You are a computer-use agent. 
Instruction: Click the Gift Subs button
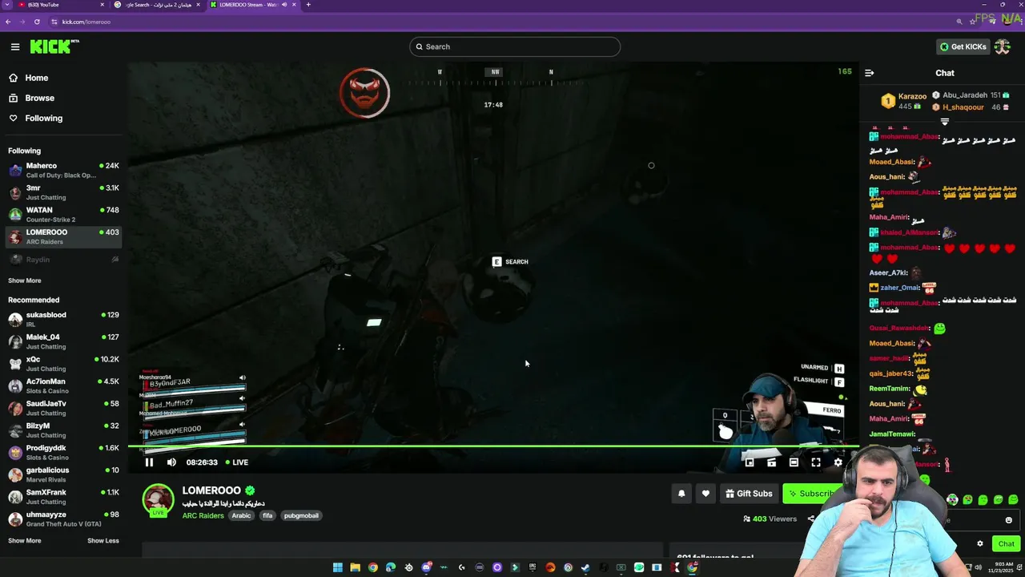(x=749, y=494)
